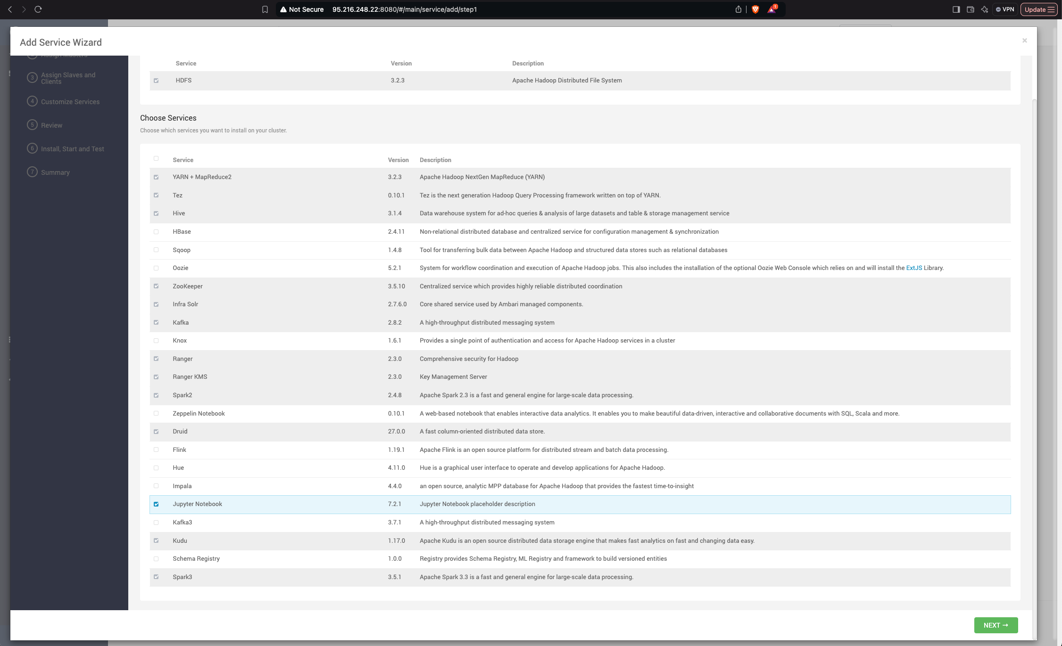Click the Choose Services heading
Viewport: 1062px width, 646px height.
coord(168,118)
